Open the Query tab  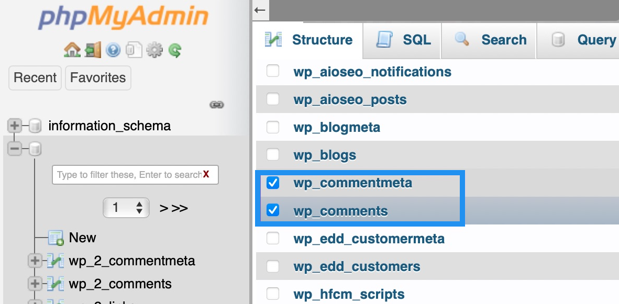(578, 40)
